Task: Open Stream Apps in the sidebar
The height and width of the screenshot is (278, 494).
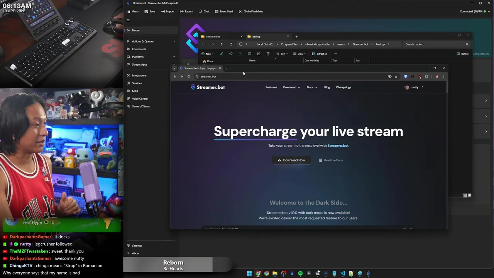Action: 151,64
